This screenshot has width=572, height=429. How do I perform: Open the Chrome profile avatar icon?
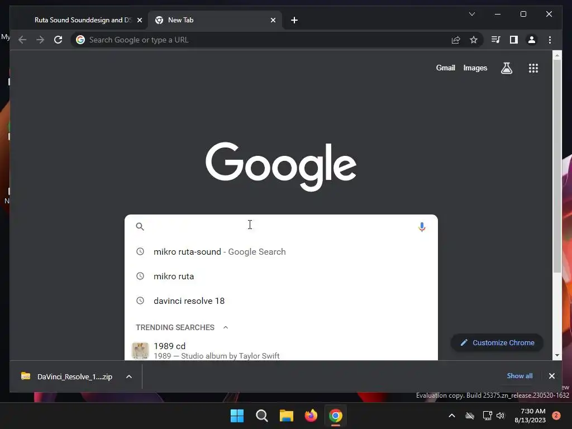pyautogui.click(x=532, y=40)
